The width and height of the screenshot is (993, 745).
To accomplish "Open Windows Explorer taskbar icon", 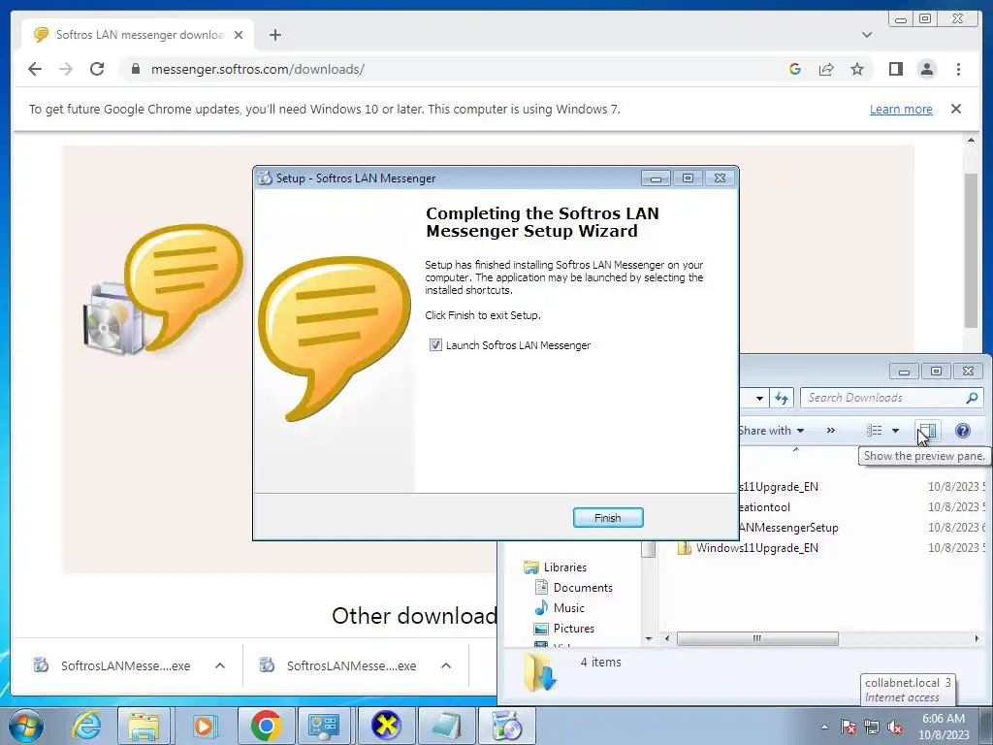I will [144, 726].
